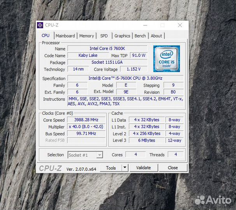Click the Instructions list field
The height and width of the screenshot is (210, 236).
pos(125,101)
